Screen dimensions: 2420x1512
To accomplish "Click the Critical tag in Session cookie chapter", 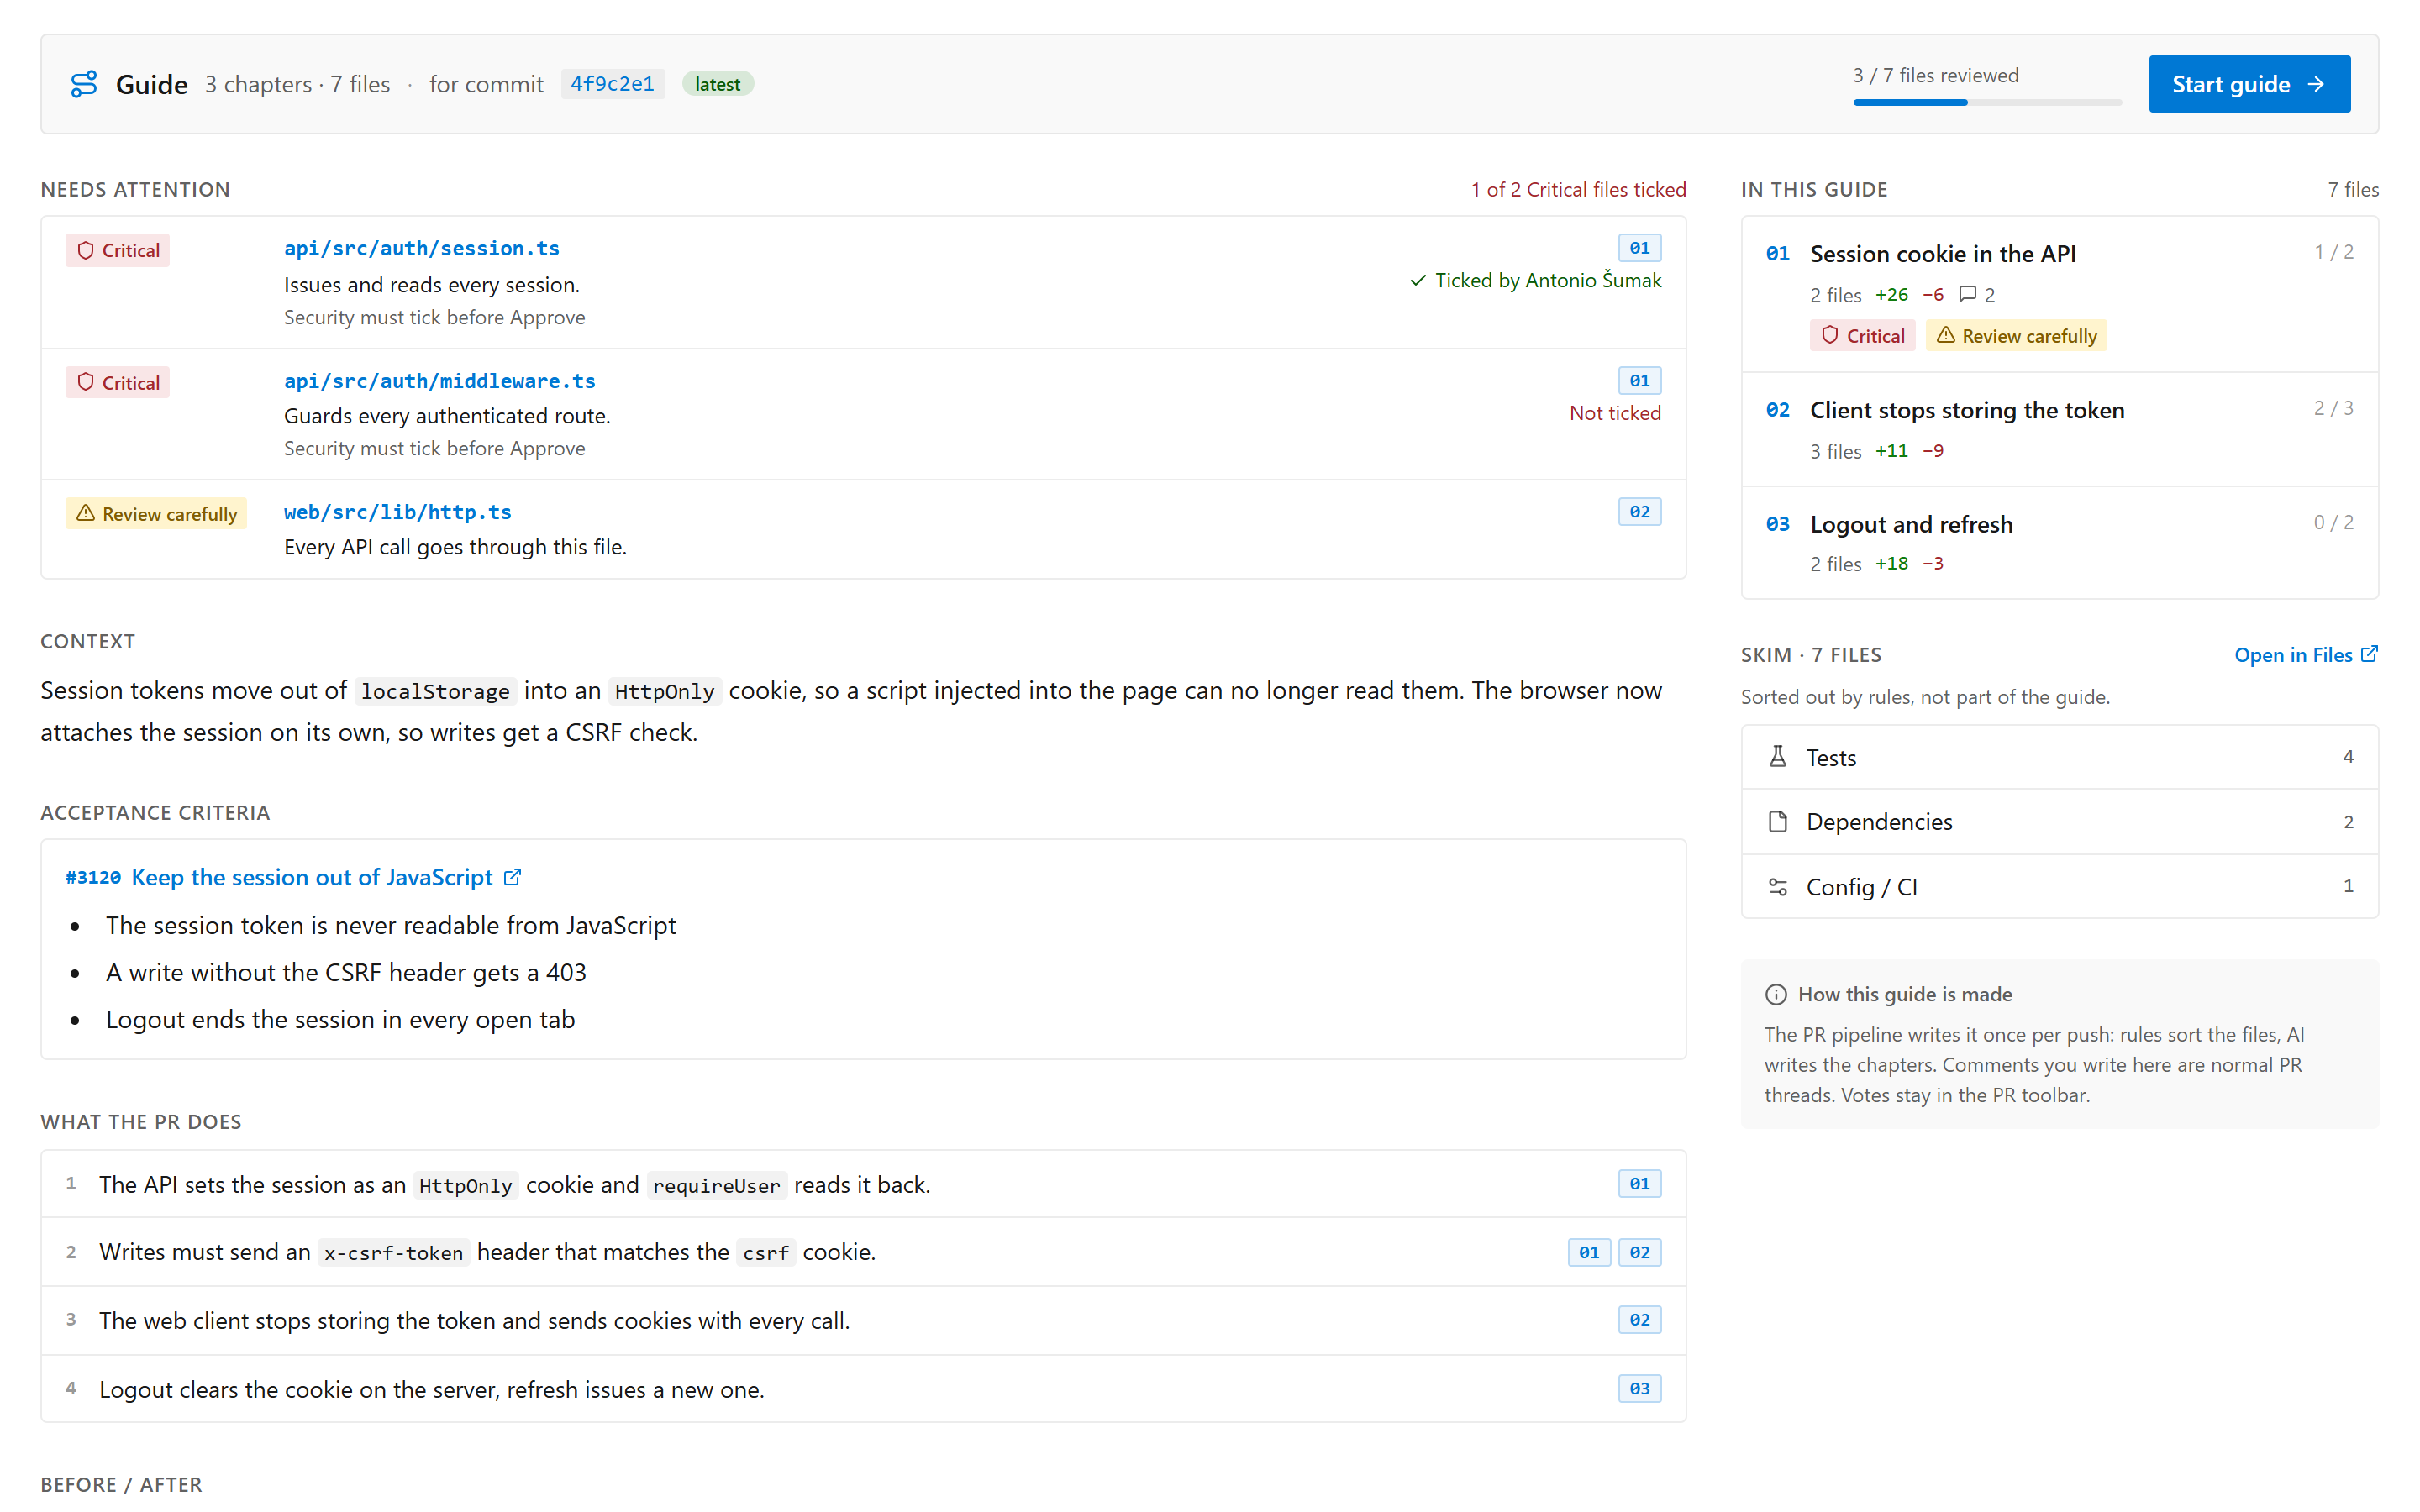I will coord(1862,335).
